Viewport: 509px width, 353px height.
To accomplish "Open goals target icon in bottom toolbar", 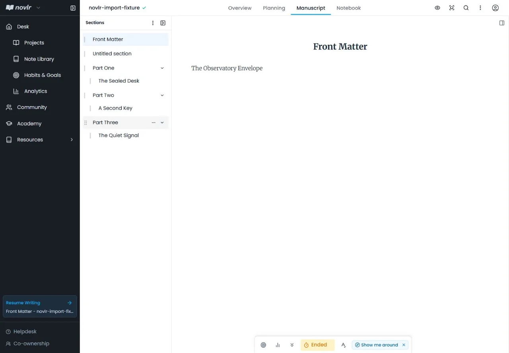I will (x=263, y=345).
